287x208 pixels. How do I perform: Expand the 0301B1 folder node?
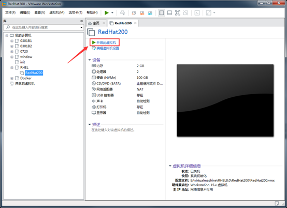click(x=12, y=41)
